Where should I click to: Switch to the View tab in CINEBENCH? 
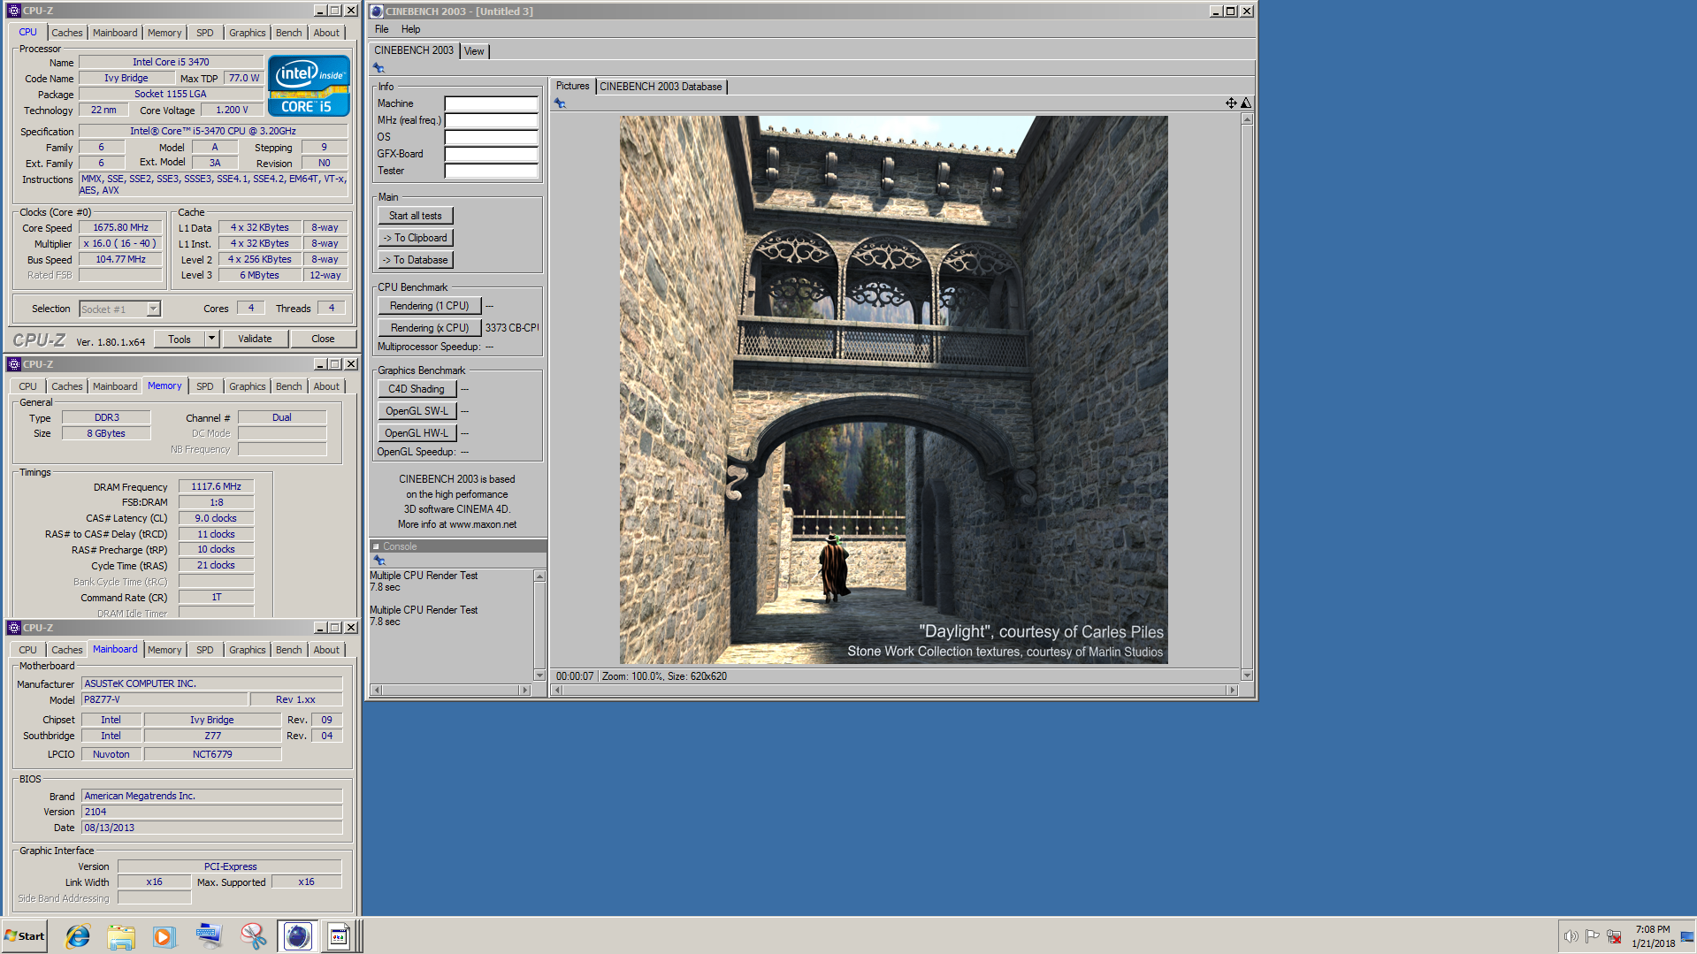point(474,51)
